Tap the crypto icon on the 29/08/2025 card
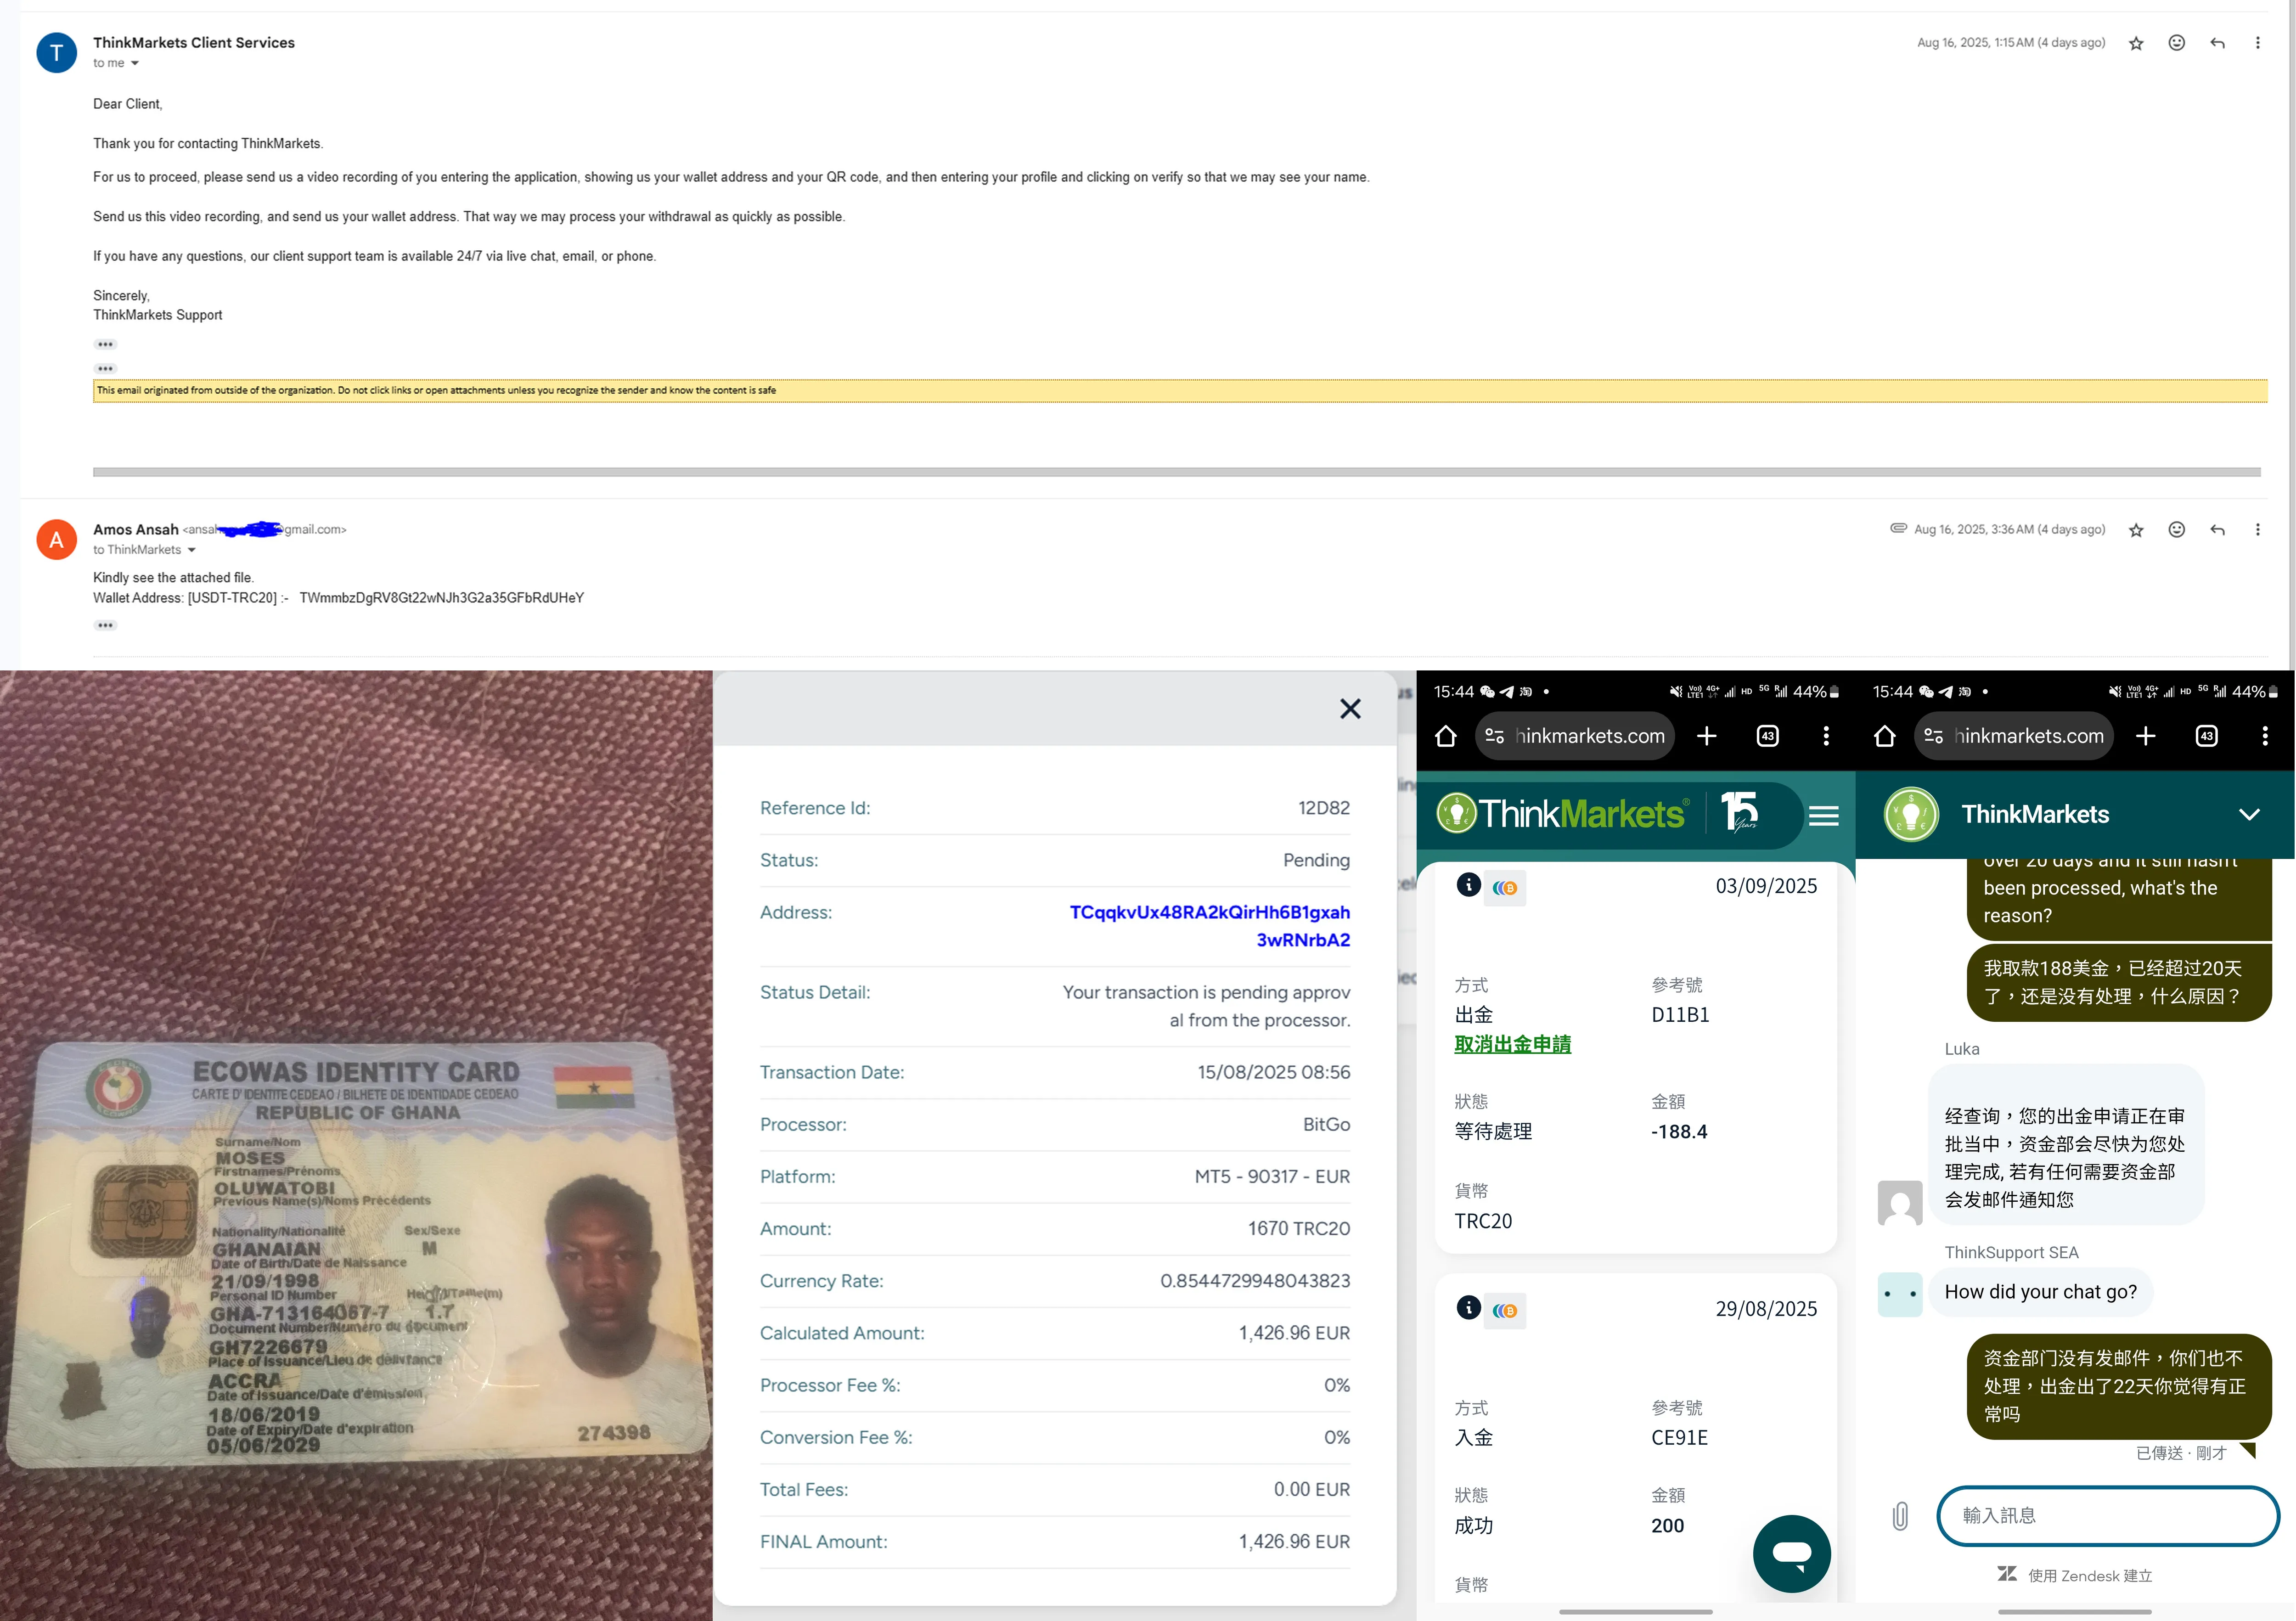The image size is (2296, 1621). tap(1505, 1311)
